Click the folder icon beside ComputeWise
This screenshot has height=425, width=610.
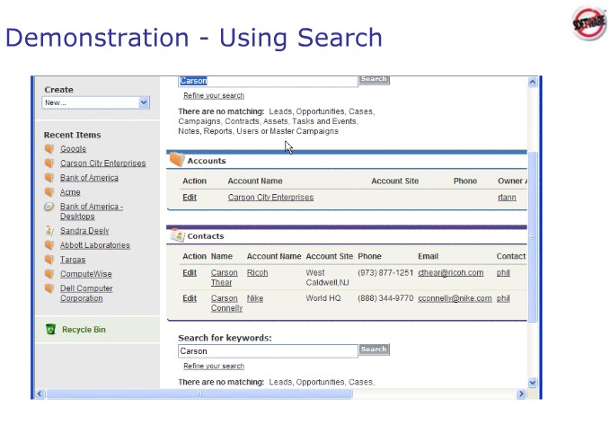click(x=49, y=274)
